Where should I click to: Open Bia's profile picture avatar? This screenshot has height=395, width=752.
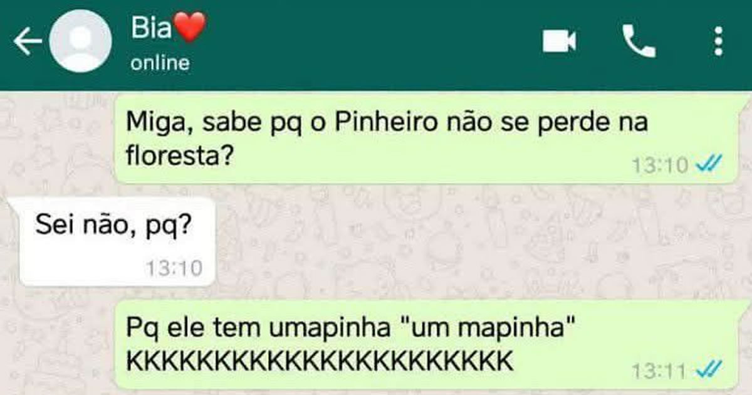(x=80, y=42)
